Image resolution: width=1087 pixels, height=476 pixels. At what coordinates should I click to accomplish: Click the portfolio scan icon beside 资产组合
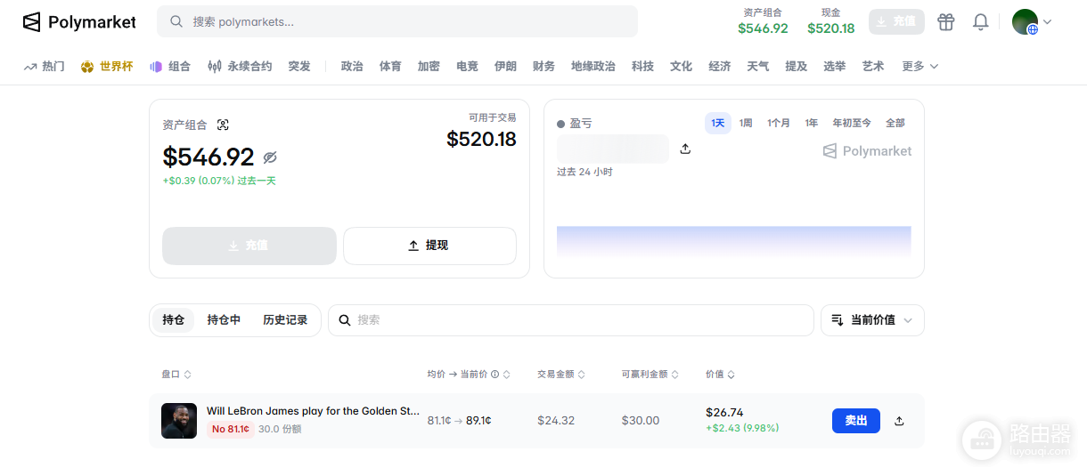[223, 125]
